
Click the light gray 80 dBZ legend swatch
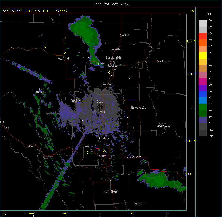[202, 23]
